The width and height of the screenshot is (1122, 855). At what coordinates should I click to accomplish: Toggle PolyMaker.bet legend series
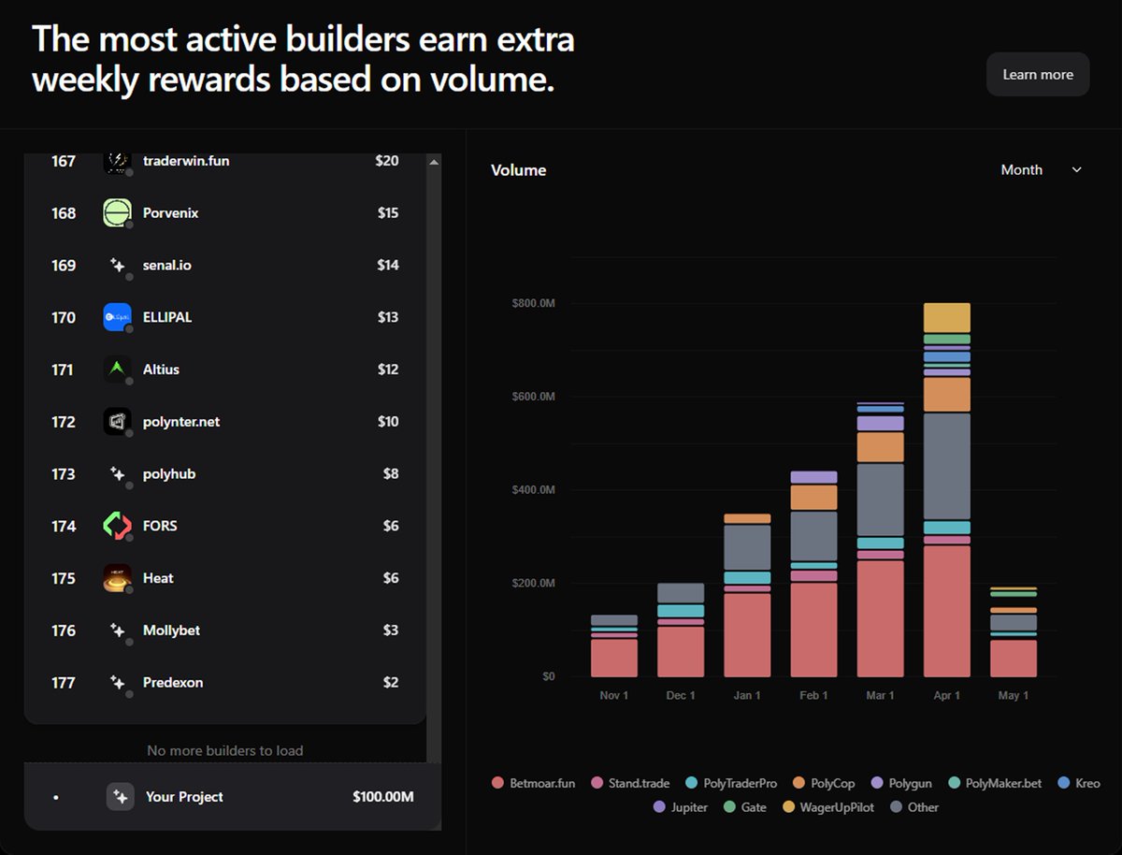coord(995,783)
